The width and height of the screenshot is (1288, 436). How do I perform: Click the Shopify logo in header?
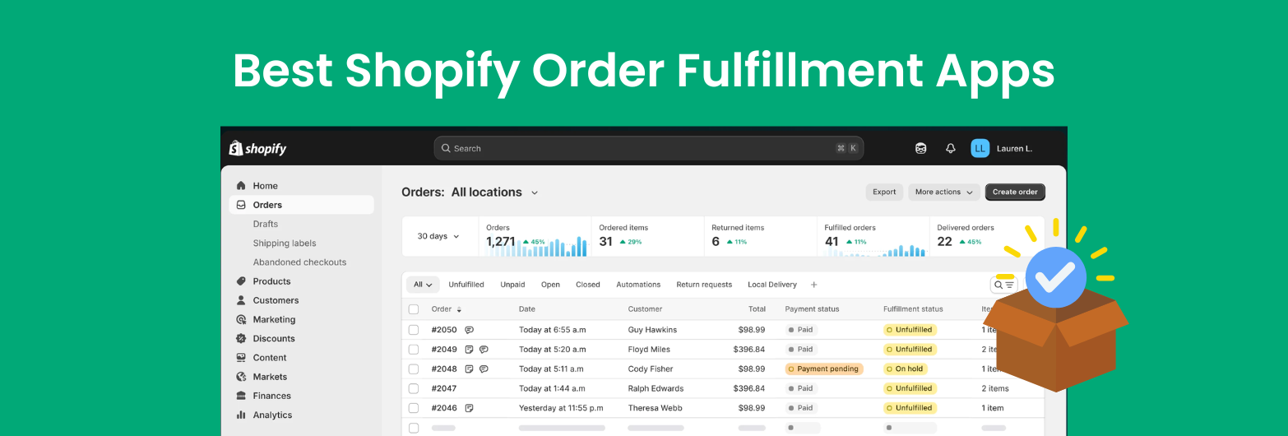coord(257,149)
